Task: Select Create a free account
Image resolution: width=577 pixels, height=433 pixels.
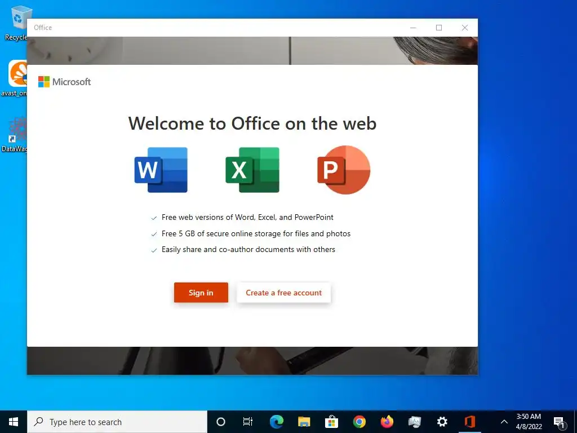Action: pyautogui.click(x=284, y=293)
